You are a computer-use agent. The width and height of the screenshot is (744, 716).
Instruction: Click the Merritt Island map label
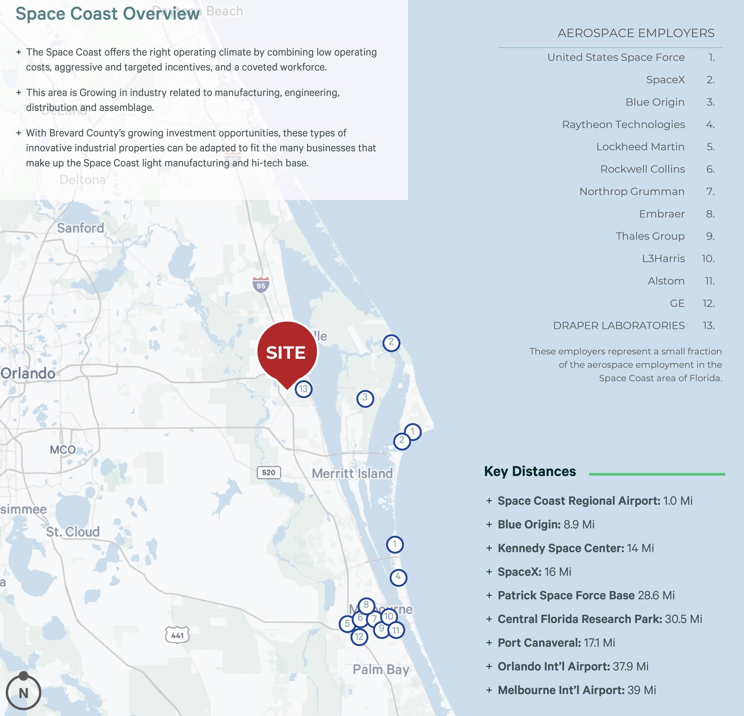tap(352, 474)
